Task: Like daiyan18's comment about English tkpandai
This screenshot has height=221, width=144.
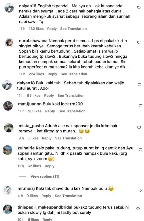Action: tap(139, 8)
